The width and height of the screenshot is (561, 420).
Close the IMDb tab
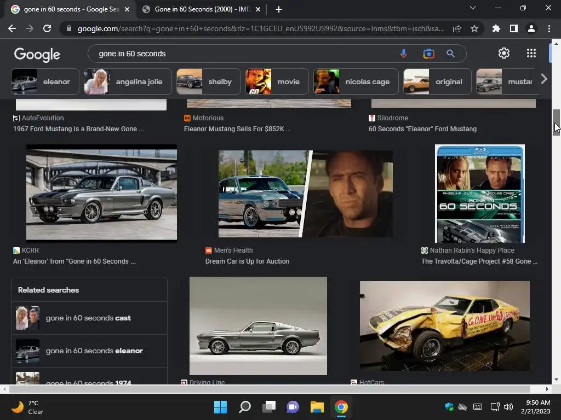click(x=258, y=9)
